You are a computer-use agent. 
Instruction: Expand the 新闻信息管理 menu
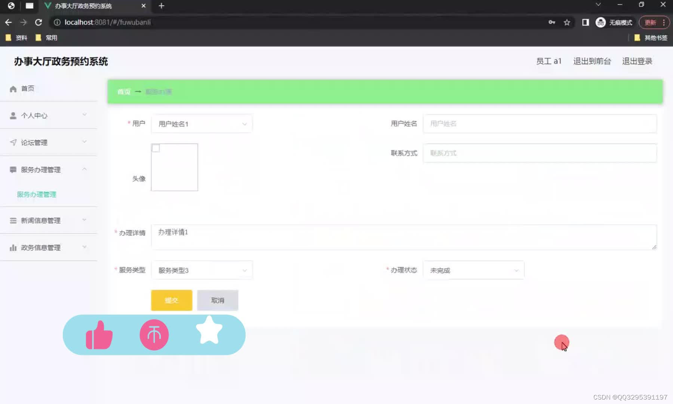tap(48, 220)
